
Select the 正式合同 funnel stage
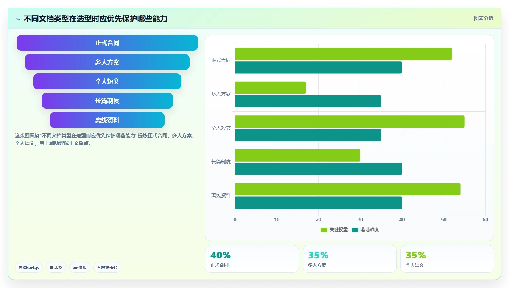[107, 43]
